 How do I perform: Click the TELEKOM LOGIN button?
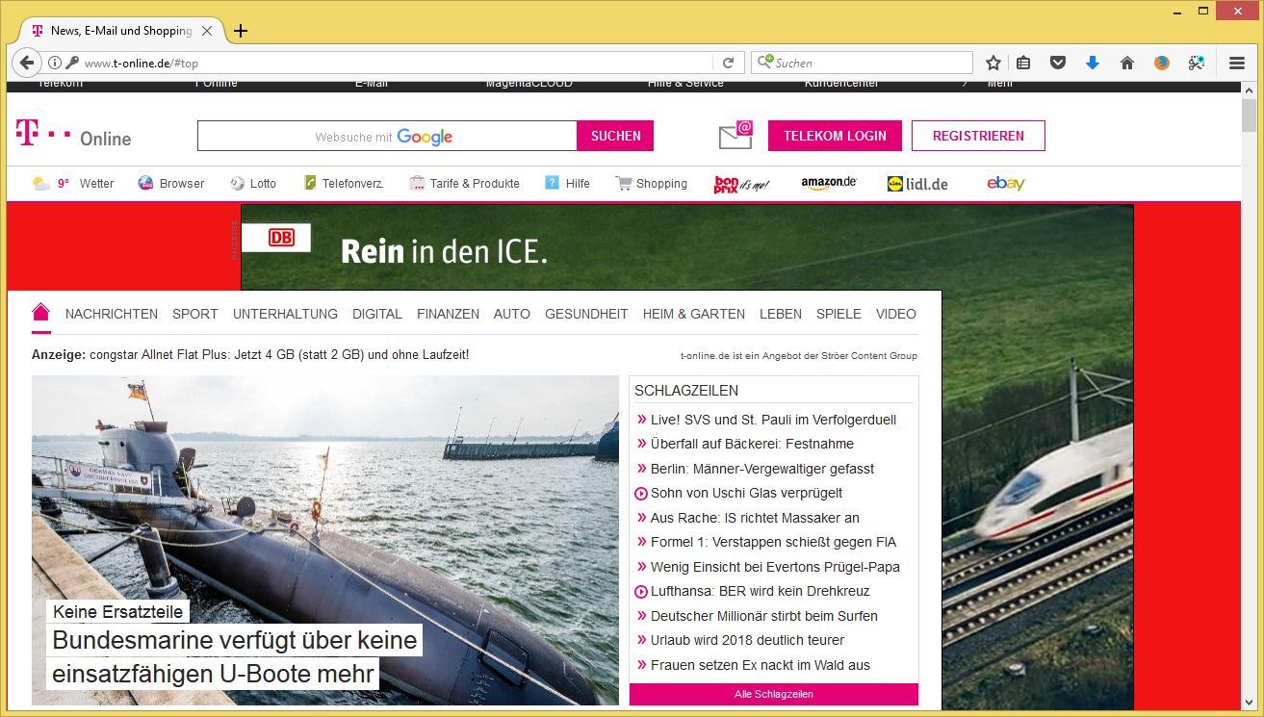(x=835, y=136)
